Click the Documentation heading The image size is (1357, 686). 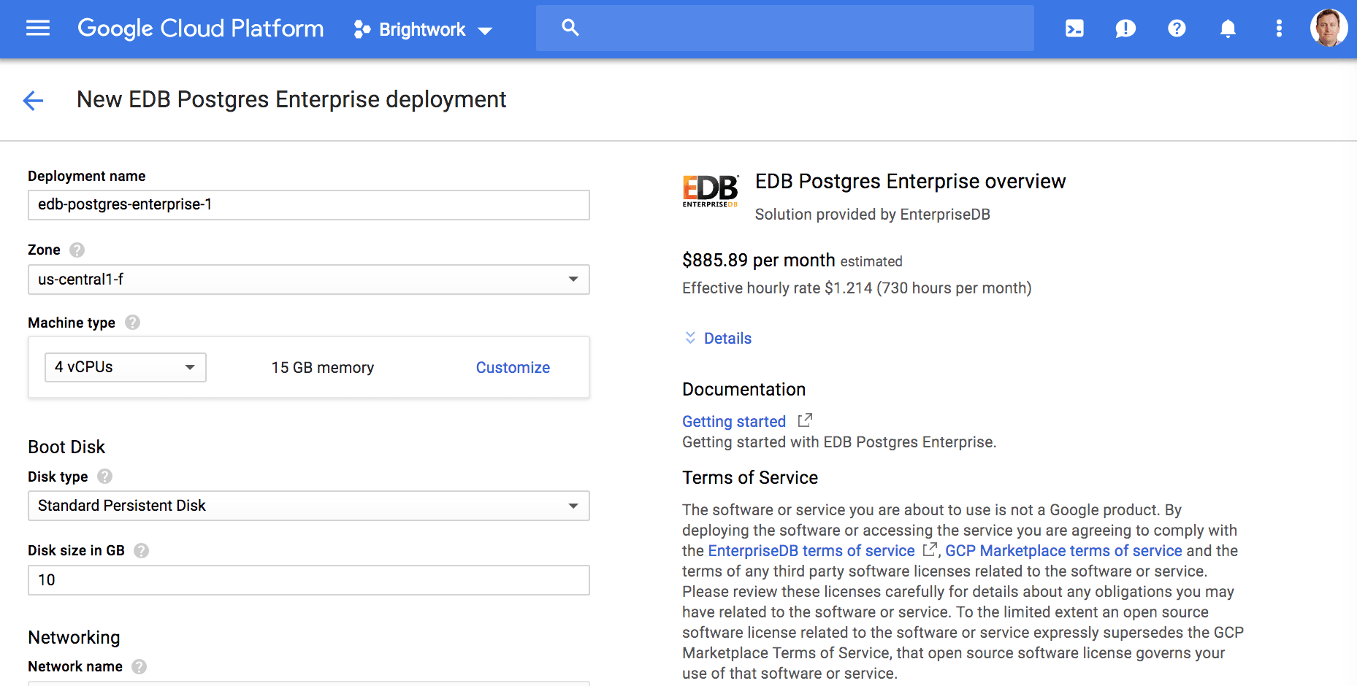click(744, 390)
